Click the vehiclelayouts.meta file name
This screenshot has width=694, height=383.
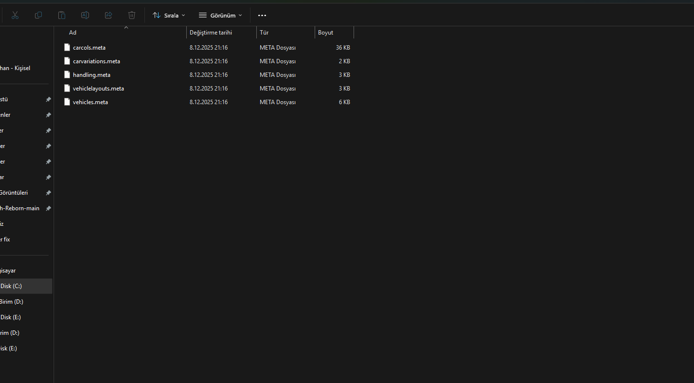(x=98, y=89)
